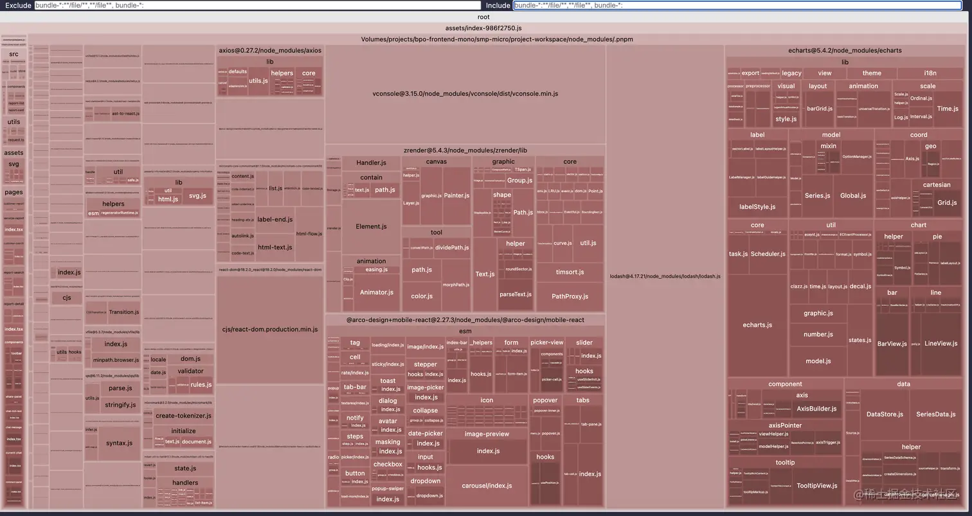Click the ast-to-react.js block
The image size is (972, 516).
pyautogui.click(x=125, y=114)
